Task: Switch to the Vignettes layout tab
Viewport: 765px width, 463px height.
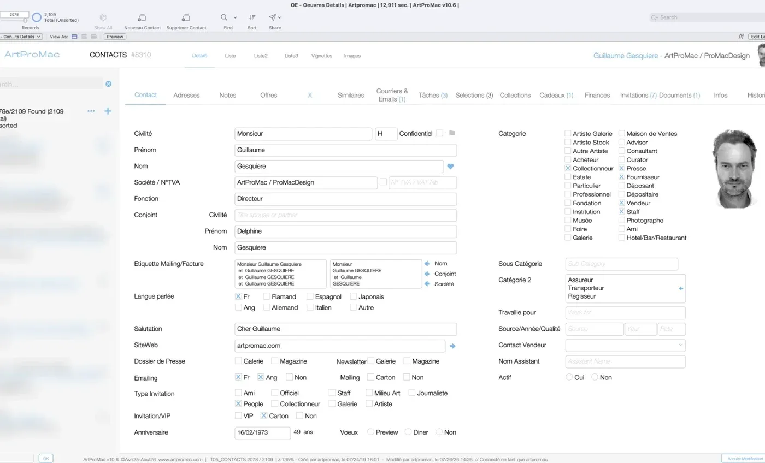Action: pos(321,56)
